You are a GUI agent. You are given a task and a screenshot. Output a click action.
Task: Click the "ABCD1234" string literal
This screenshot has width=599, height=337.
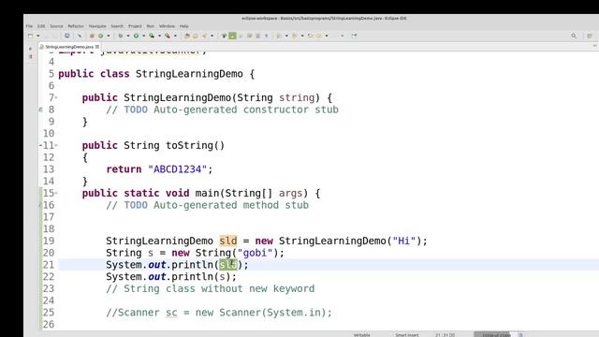(177, 169)
